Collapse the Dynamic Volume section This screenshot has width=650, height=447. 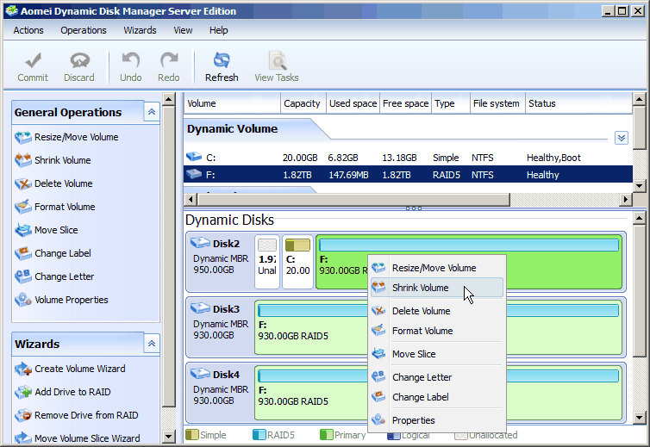pyautogui.click(x=622, y=138)
